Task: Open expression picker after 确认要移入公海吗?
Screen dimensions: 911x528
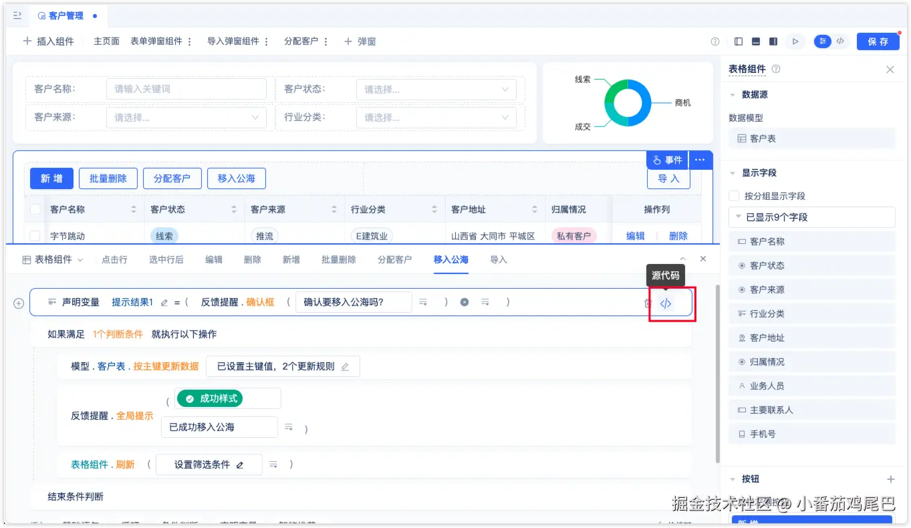Action: (423, 303)
